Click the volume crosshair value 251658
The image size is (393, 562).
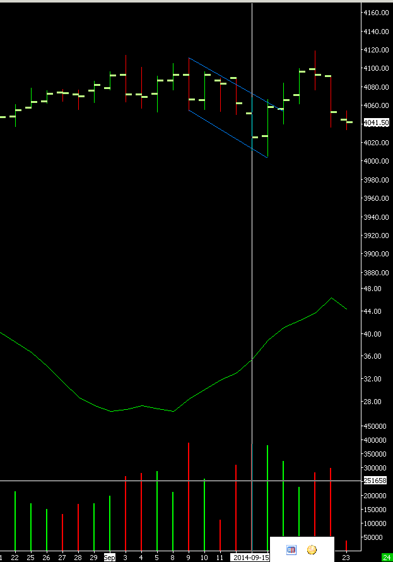click(x=375, y=481)
